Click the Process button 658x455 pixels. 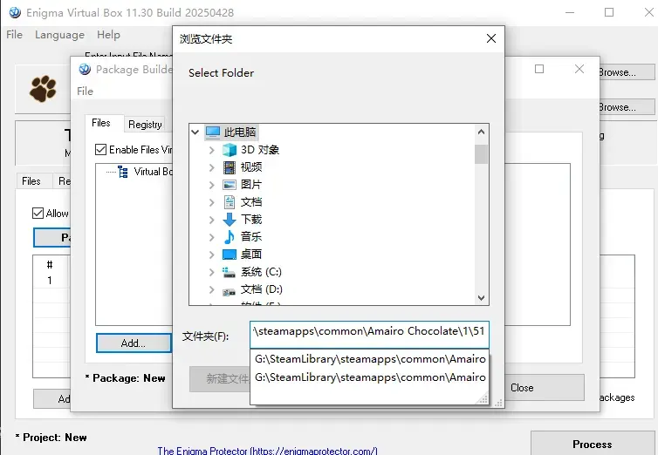click(593, 443)
